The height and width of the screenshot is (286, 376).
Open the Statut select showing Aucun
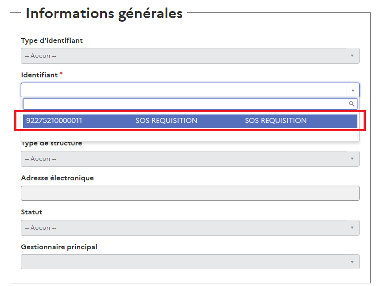pos(190,228)
